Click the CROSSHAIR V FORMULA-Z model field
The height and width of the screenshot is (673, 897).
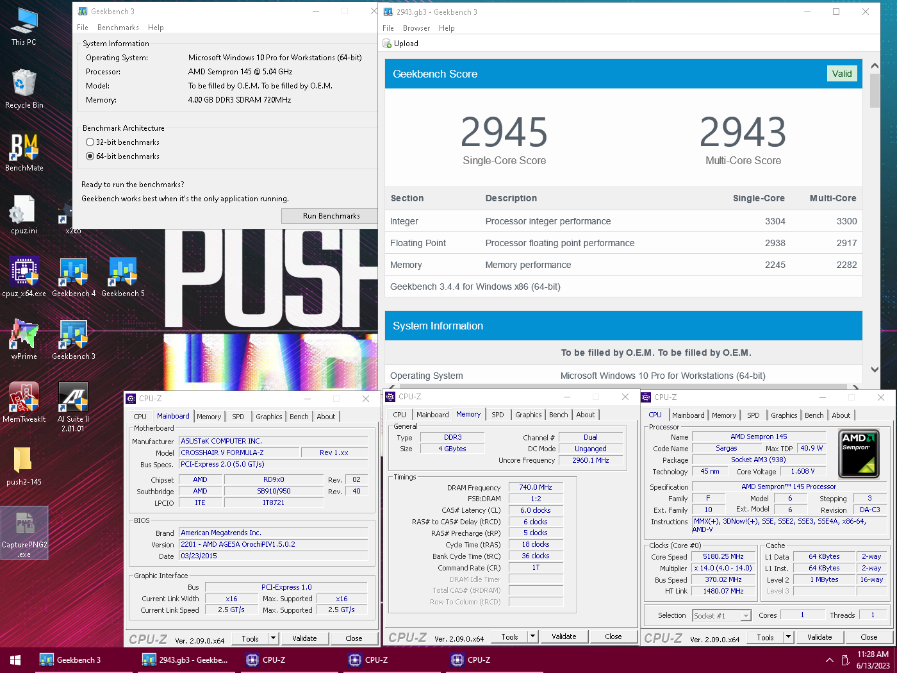240,453
